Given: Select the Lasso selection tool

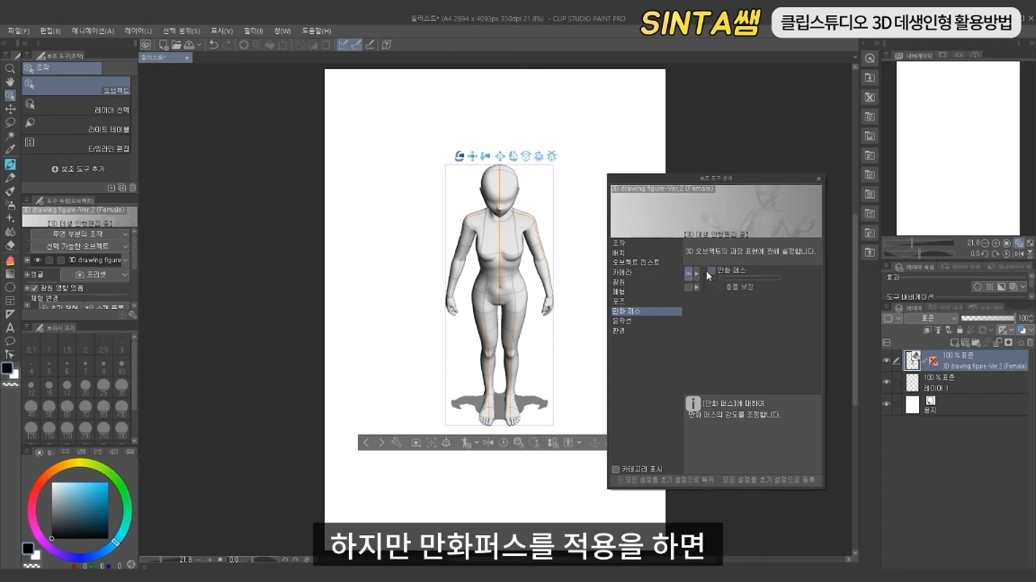Looking at the screenshot, I should coord(10,122).
